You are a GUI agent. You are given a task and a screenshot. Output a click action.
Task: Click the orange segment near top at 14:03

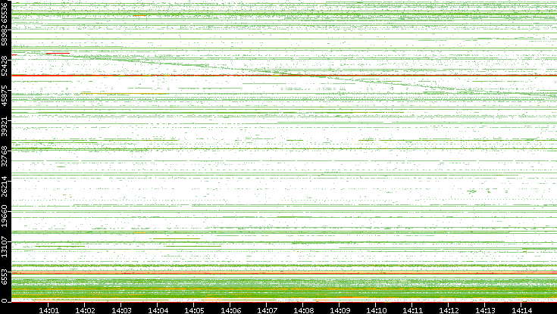[x=139, y=15]
